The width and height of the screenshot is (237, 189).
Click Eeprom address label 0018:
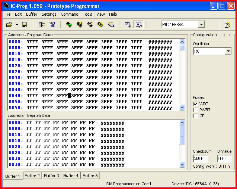[16, 140]
